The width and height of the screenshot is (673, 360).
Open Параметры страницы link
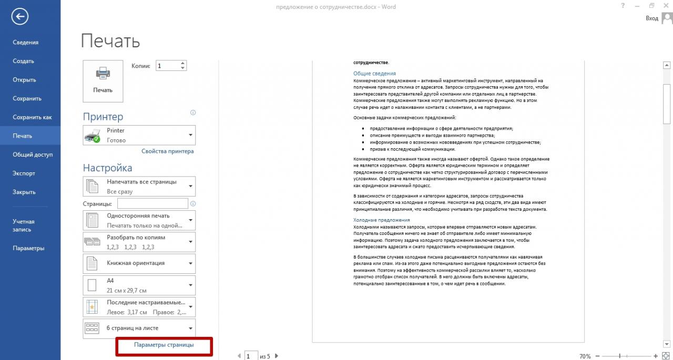coord(164,345)
